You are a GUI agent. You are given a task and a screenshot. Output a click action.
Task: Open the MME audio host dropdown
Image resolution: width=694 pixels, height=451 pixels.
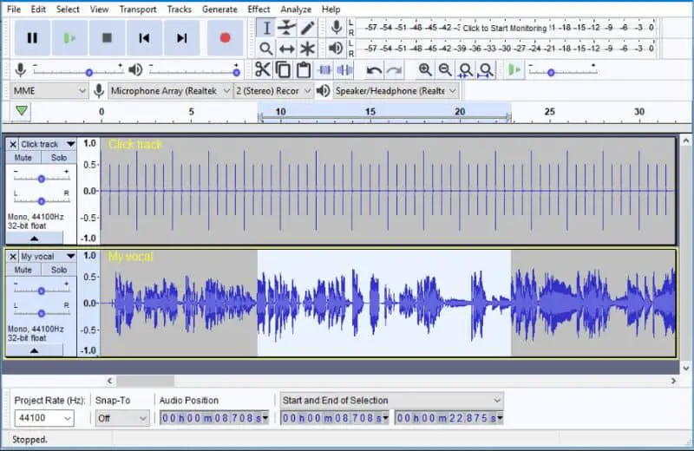pos(50,90)
